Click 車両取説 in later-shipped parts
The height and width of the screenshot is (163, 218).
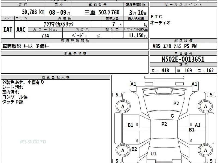(12, 46)
